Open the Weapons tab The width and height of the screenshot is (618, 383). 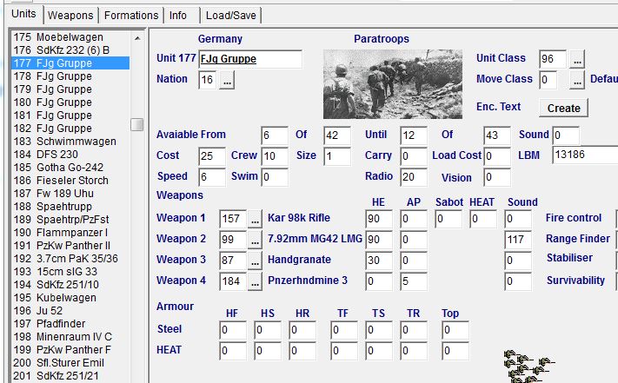70,16
